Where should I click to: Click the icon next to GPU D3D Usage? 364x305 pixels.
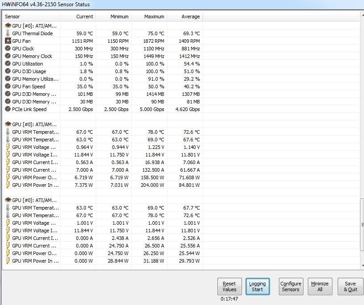point(8,71)
